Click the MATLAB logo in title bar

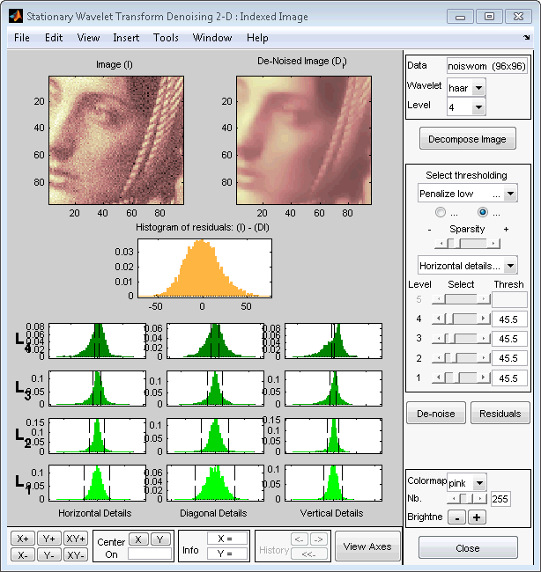point(15,16)
